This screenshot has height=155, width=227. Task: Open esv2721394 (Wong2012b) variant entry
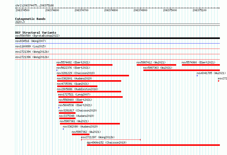[32, 52]
